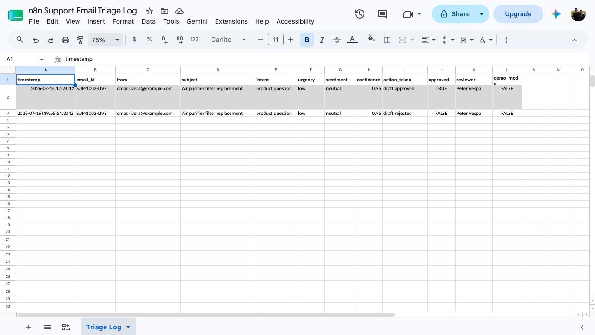The width and height of the screenshot is (595, 335).
Task: Collapse the toolbar with the chevron arrow
Action: tap(575, 40)
